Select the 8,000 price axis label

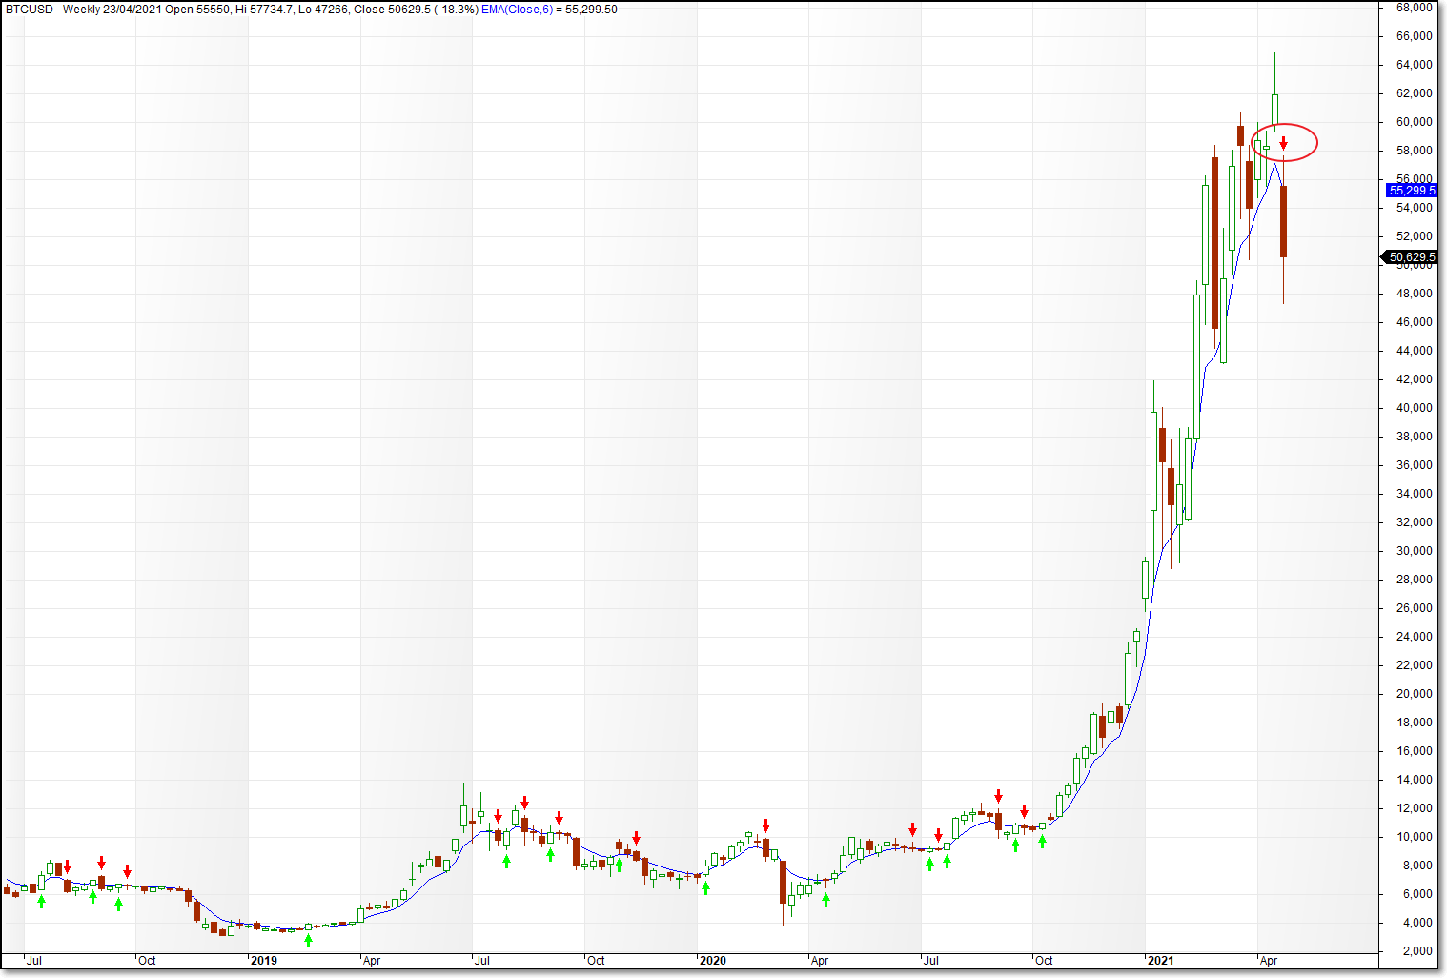point(1417,866)
